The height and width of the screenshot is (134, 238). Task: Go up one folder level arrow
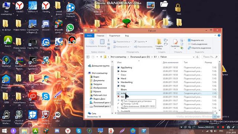(101, 57)
